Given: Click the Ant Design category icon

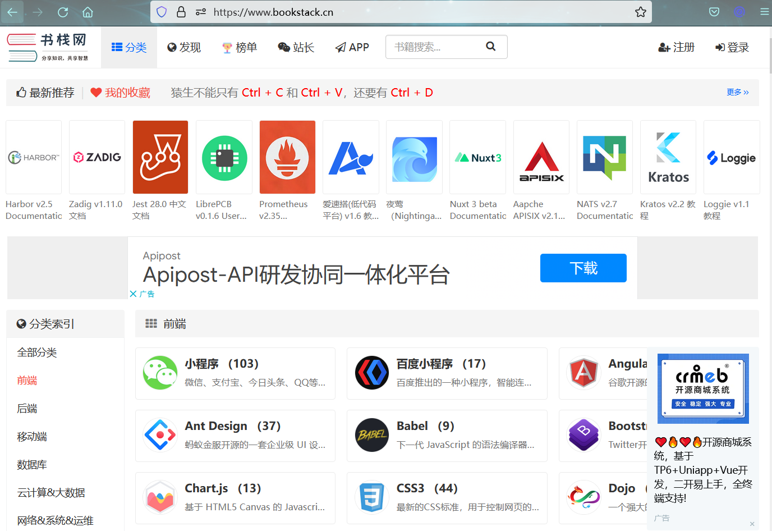Looking at the screenshot, I should pos(160,435).
